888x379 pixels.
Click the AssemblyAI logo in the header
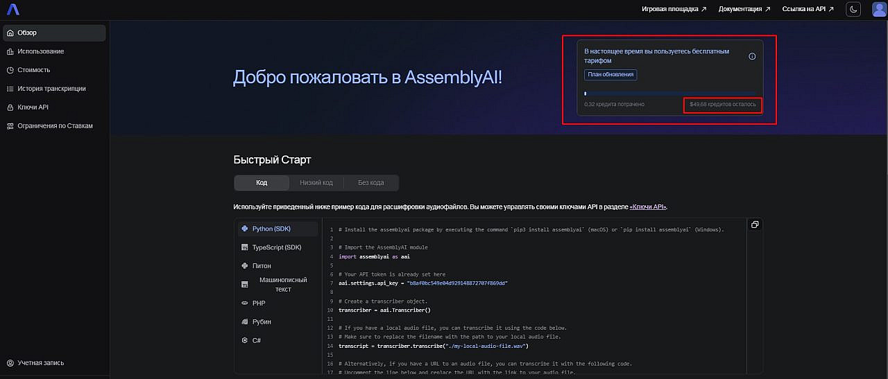coord(13,10)
